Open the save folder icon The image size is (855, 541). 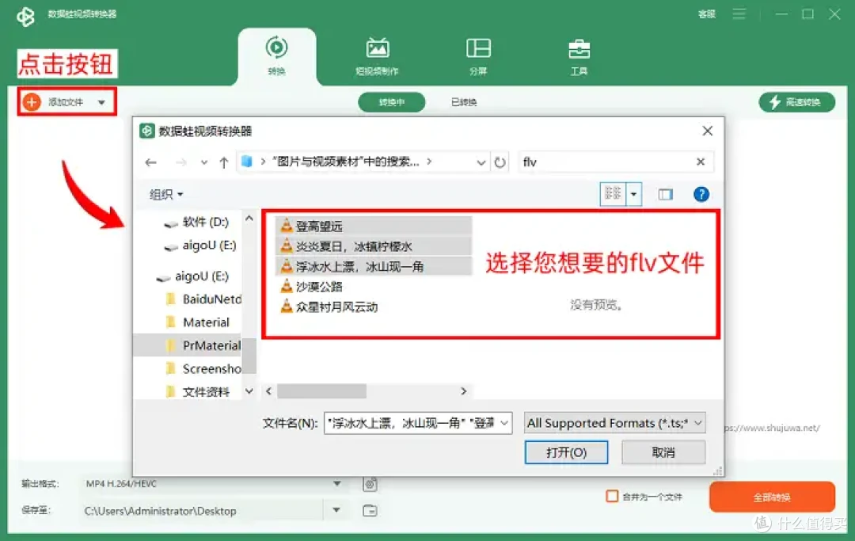click(370, 510)
